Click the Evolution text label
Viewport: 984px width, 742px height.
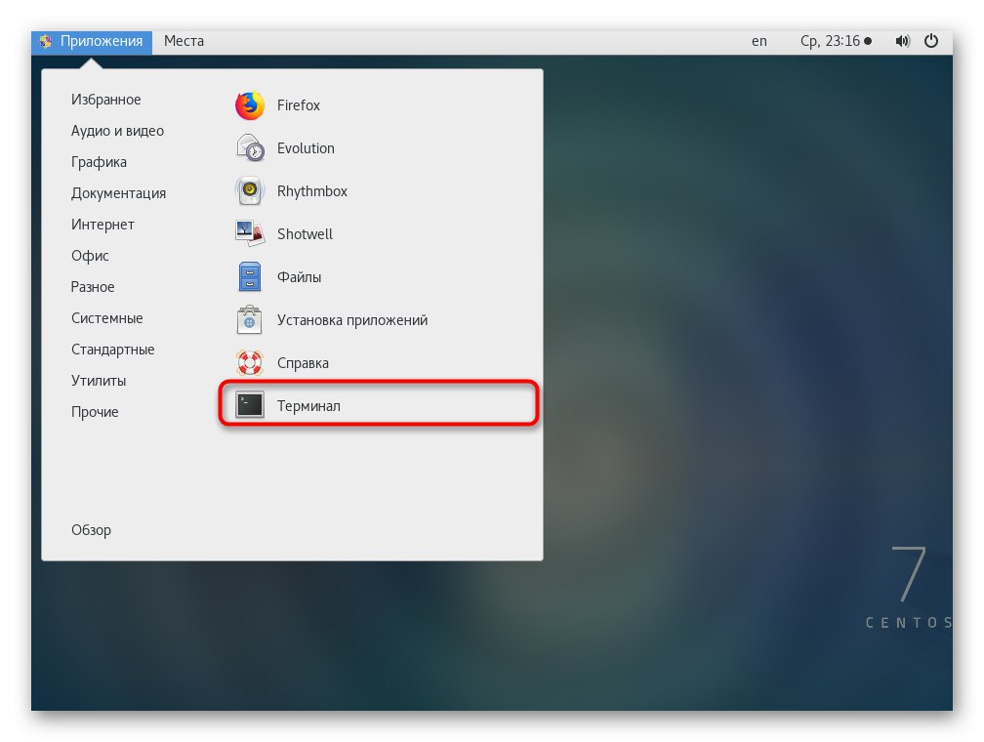click(306, 148)
